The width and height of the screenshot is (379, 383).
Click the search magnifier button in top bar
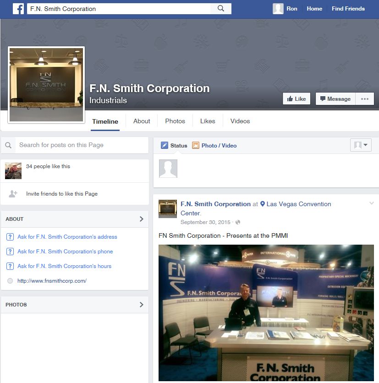point(220,9)
